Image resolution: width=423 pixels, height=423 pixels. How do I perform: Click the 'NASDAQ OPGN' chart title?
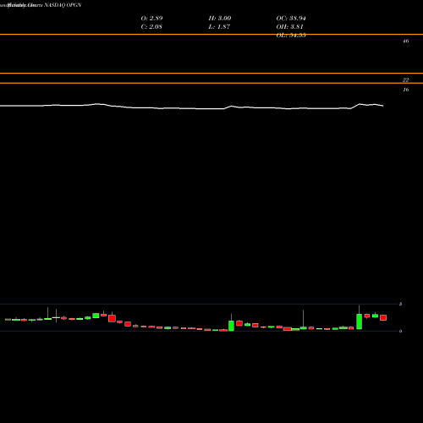(x=63, y=5)
